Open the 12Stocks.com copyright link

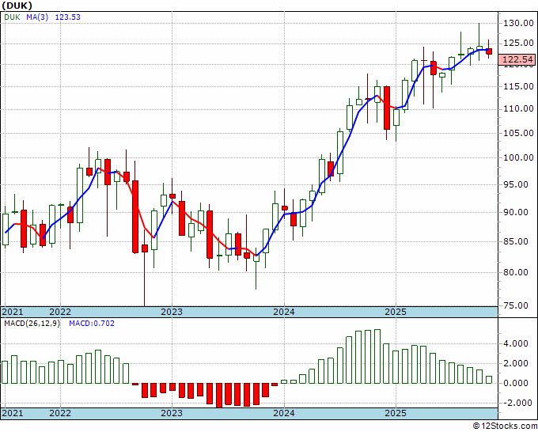[505, 426]
